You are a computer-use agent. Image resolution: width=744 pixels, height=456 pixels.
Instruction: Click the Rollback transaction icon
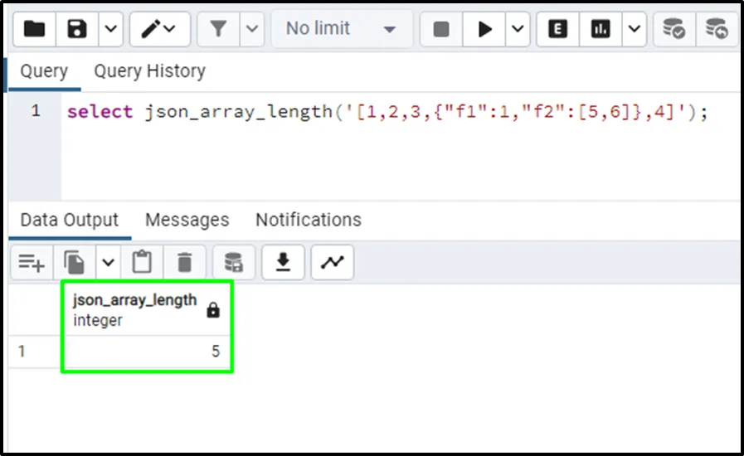(x=717, y=29)
